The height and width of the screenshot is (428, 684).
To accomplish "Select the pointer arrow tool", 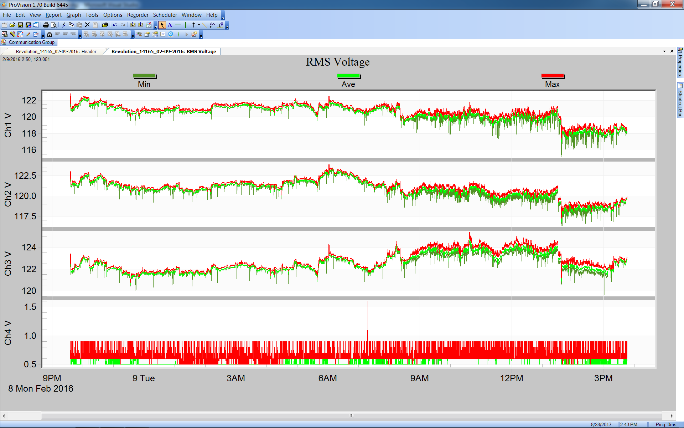I will (x=162, y=25).
